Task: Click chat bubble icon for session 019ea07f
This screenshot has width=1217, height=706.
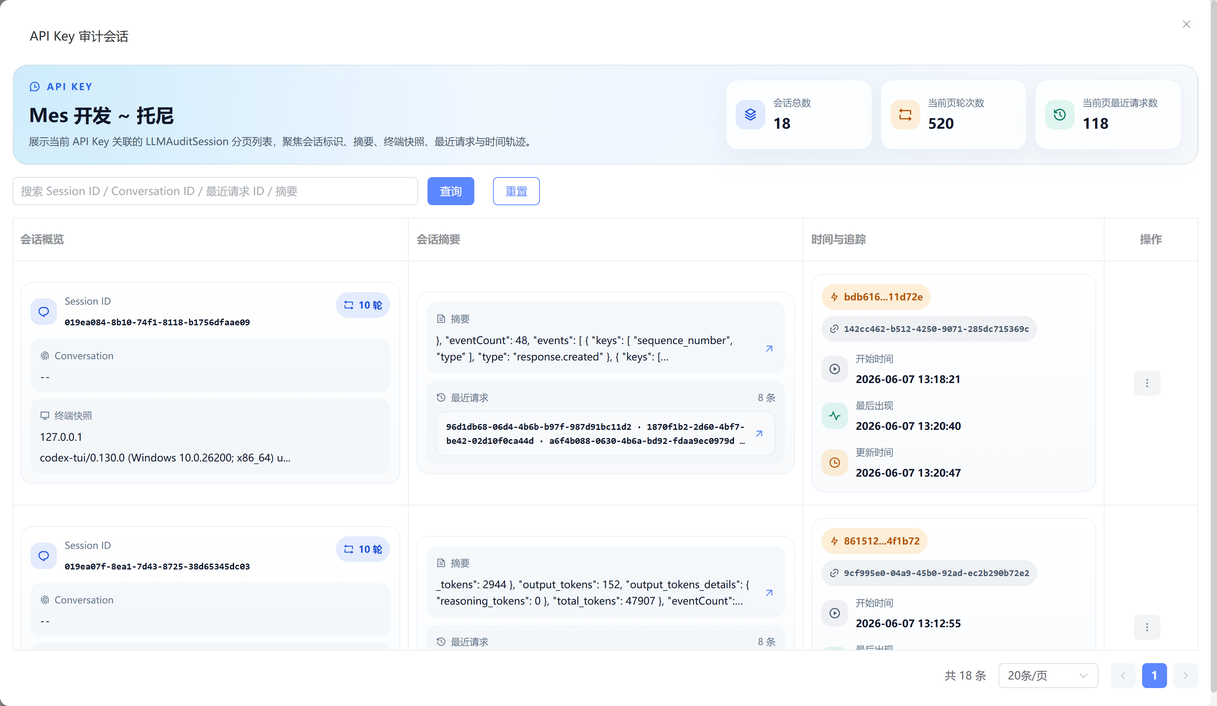Action: pyautogui.click(x=43, y=556)
